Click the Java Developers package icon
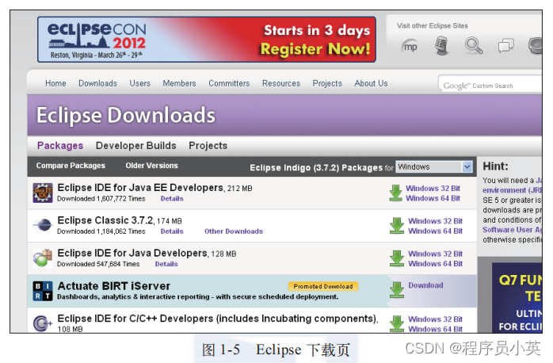This screenshot has height=363, width=553. coord(43,258)
